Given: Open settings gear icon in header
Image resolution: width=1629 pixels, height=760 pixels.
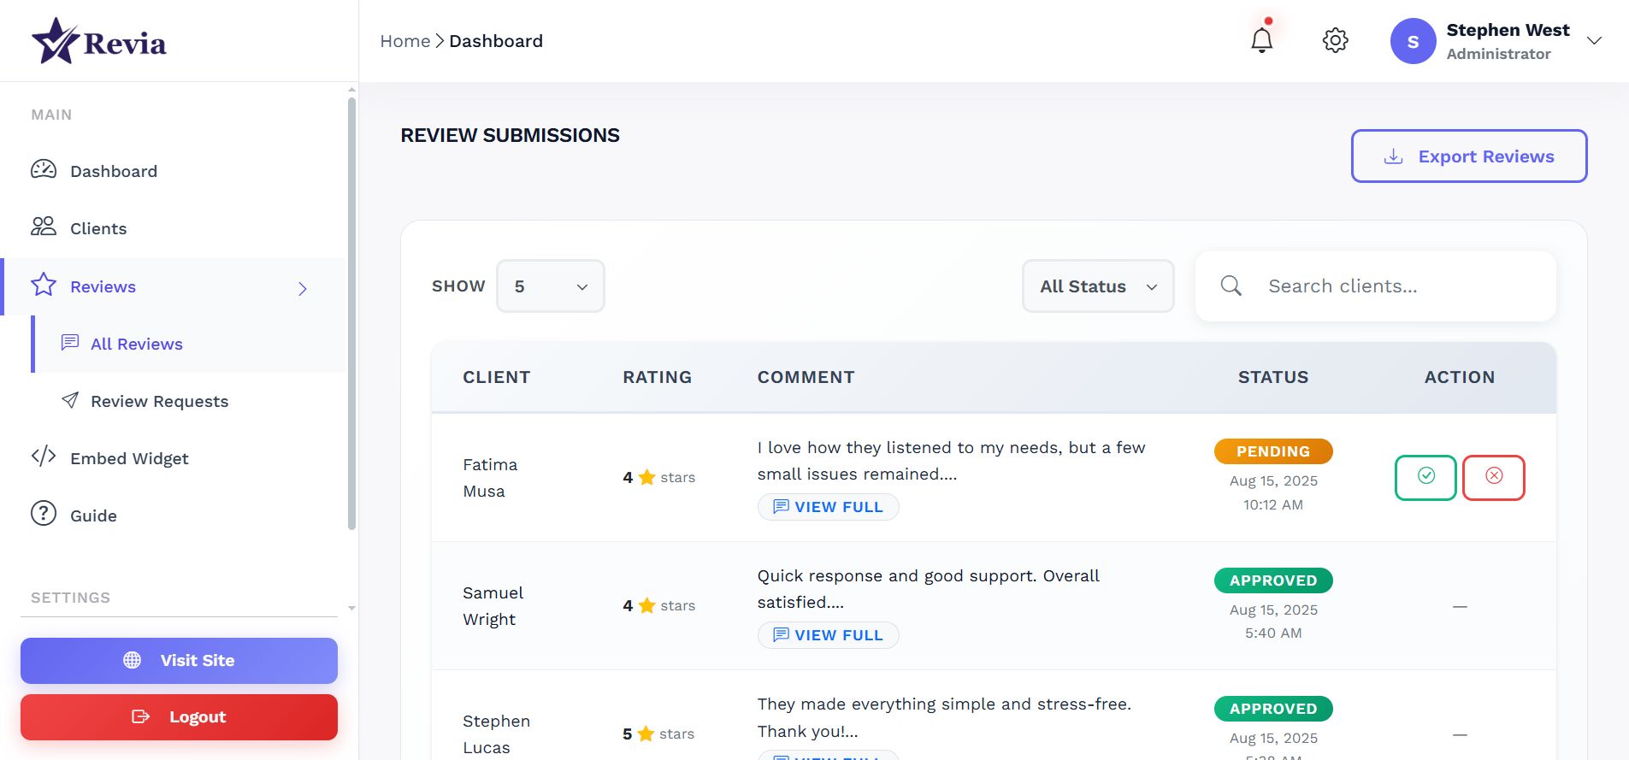Looking at the screenshot, I should [1335, 40].
